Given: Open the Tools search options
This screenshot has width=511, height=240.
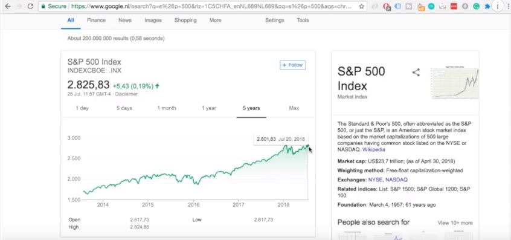Looking at the screenshot, I should click(303, 20).
